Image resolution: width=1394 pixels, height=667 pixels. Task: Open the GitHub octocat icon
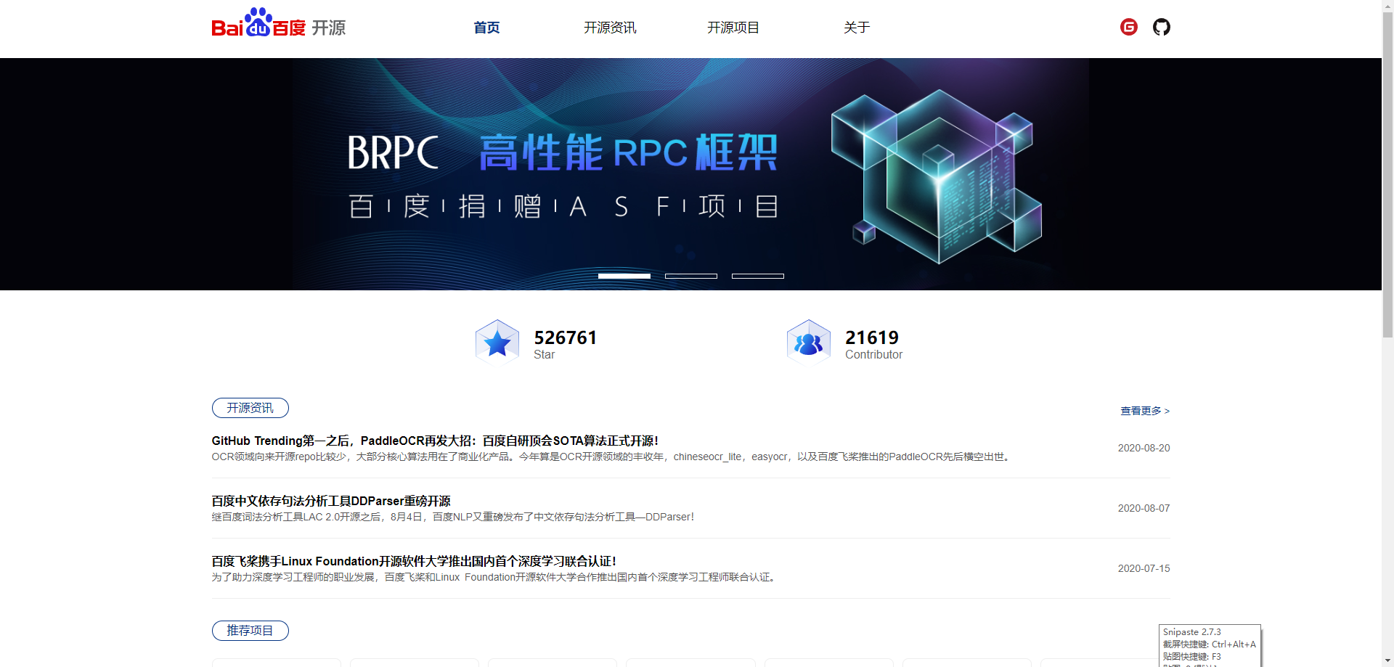[x=1161, y=27]
